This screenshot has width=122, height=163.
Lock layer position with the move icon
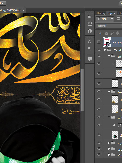[117, 33]
